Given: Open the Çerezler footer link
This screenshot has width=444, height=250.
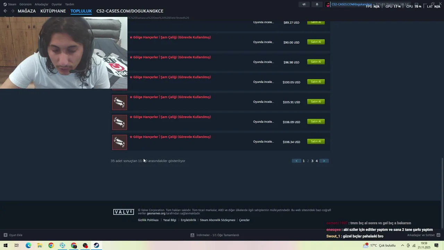Looking at the screenshot, I should 244,220.
